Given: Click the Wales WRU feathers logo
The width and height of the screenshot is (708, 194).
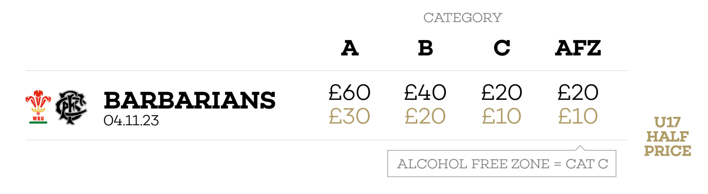Looking at the screenshot, I should tap(38, 106).
